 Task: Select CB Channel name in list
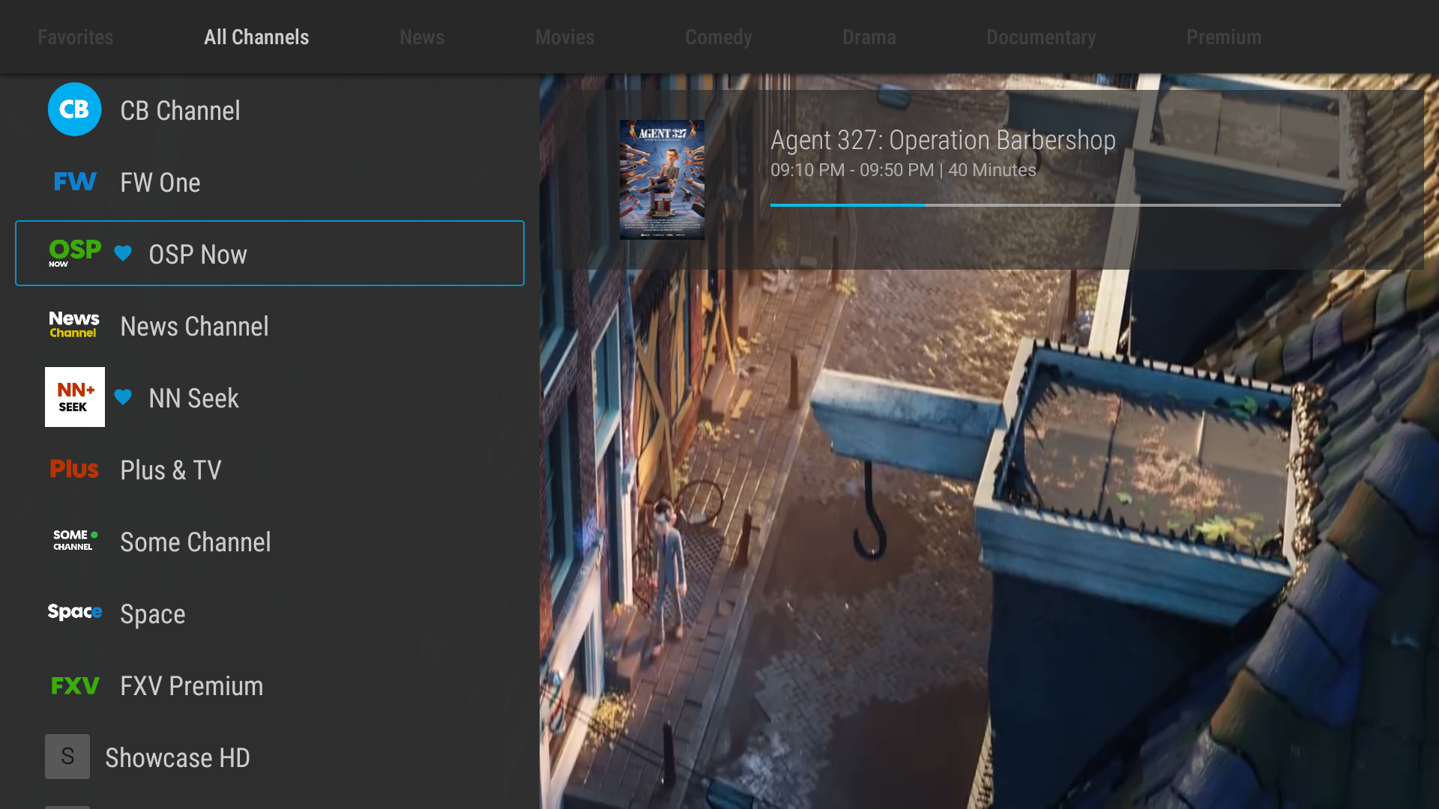click(x=181, y=111)
